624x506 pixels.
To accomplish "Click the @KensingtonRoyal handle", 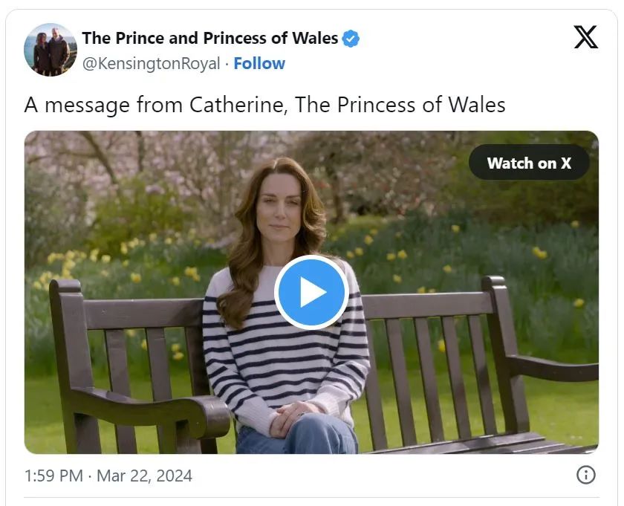I will [x=152, y=63].
